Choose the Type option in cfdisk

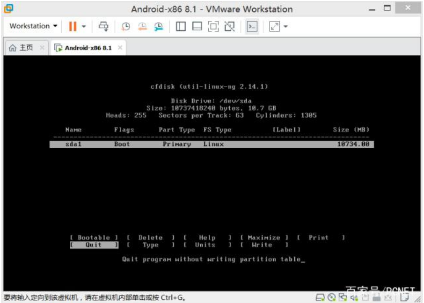[x=151, y=245]
